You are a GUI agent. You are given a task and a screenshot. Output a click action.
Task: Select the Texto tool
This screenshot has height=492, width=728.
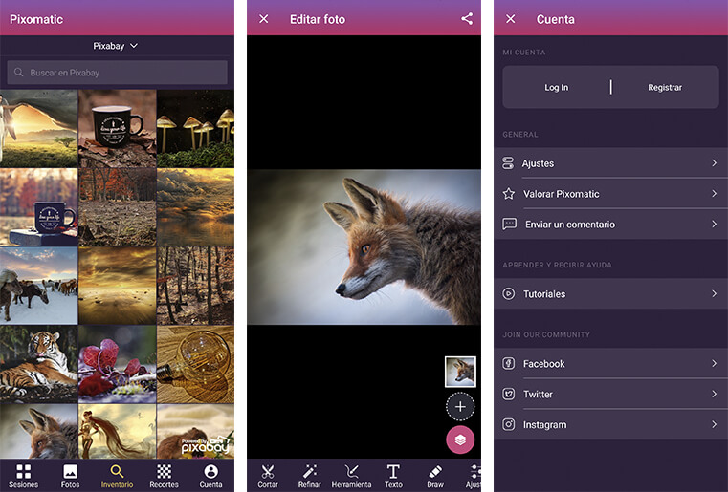pos(393,476)
